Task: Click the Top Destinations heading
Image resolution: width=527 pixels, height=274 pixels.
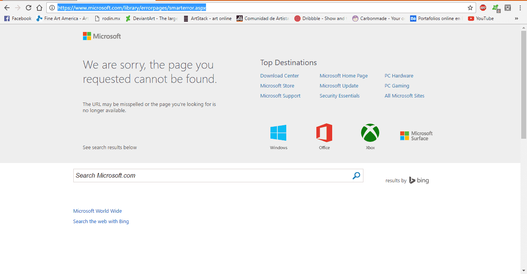Action: (289, 63)
